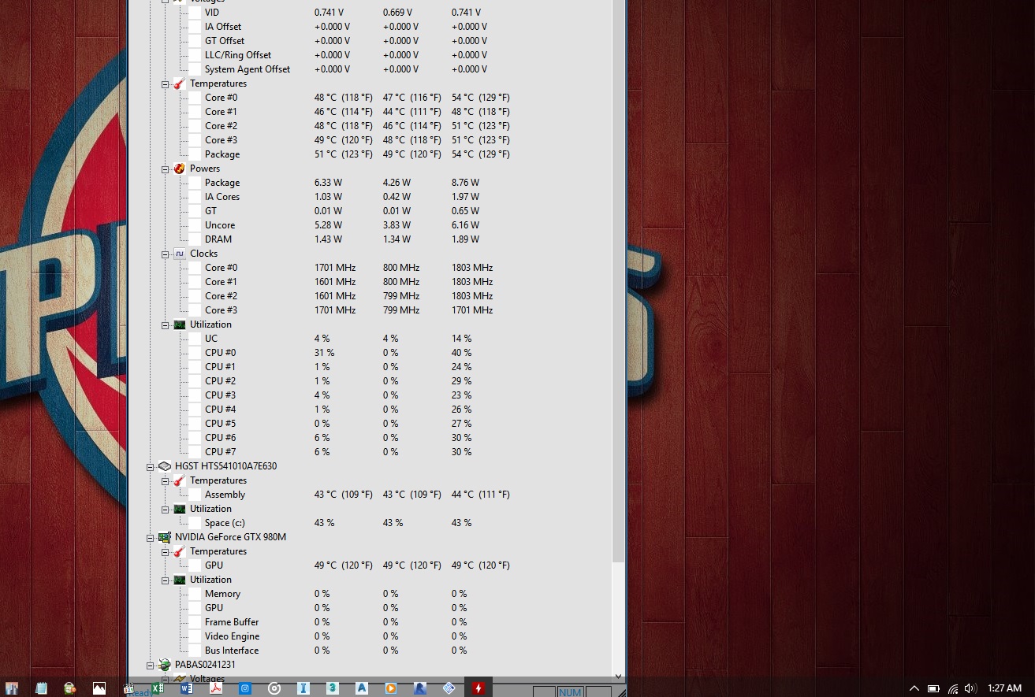Click the 1701 MHz Core #0 value
The width and height of the screenshot is (1035, 697).
coord(335,268)
